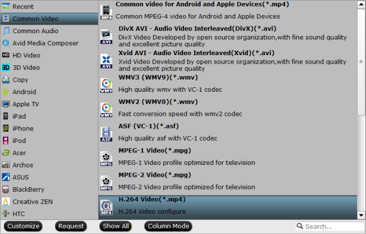Click the Creative ZEN icon
This screenshot has width=366, height=234.
click(x=6, y=201)
